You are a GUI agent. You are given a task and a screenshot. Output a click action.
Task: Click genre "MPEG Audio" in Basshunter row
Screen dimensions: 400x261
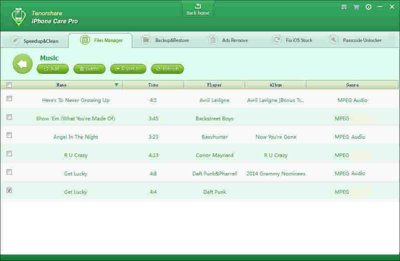click(x=350, y=137)
